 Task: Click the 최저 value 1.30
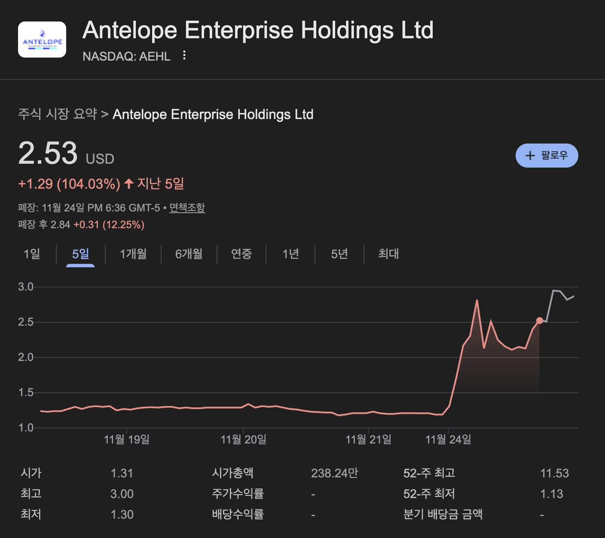pos(122,515)
